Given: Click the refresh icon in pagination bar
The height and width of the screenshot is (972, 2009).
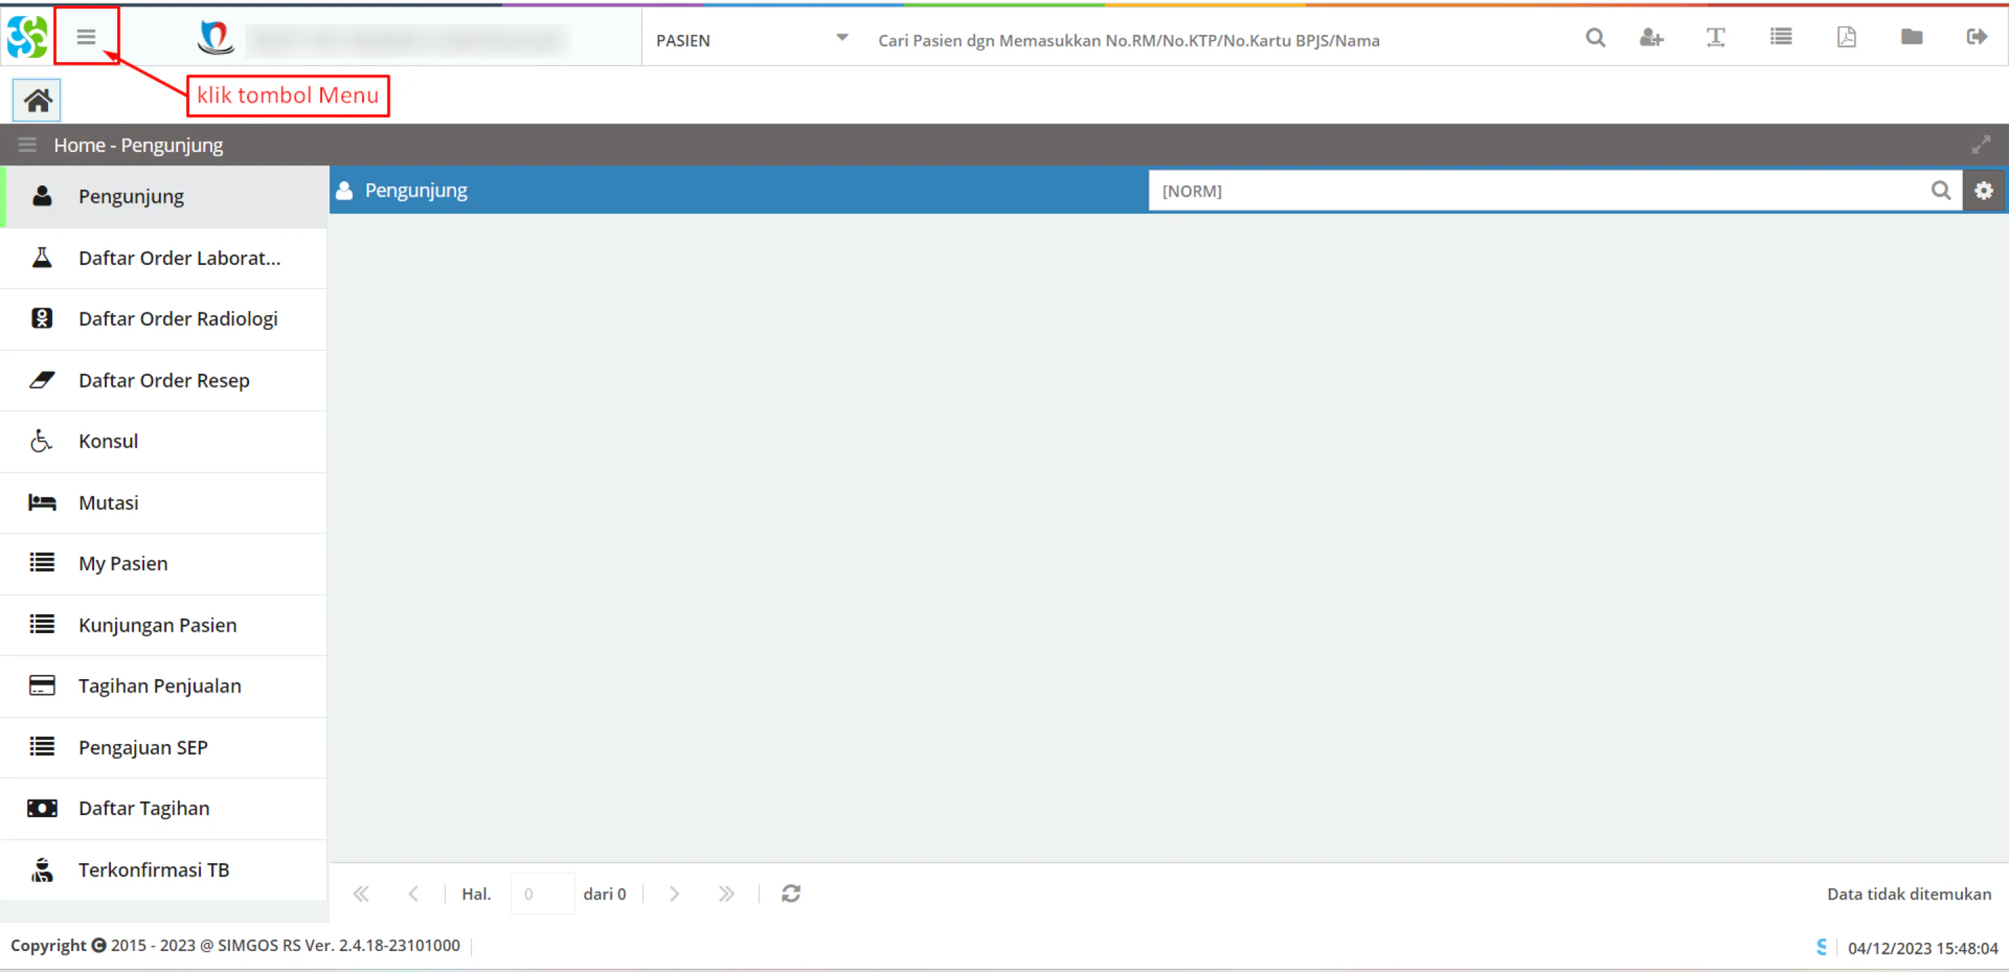Looking at the screenshot, I should point(791,893).
